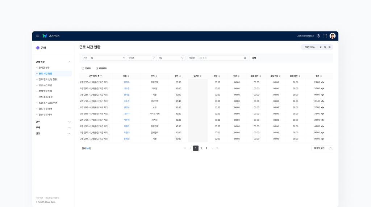Image resolution: width=371 pixels, height=207 pixels.
Task: Click the star favorite icon
Action: pyautogui.click(x=321, y=47)
